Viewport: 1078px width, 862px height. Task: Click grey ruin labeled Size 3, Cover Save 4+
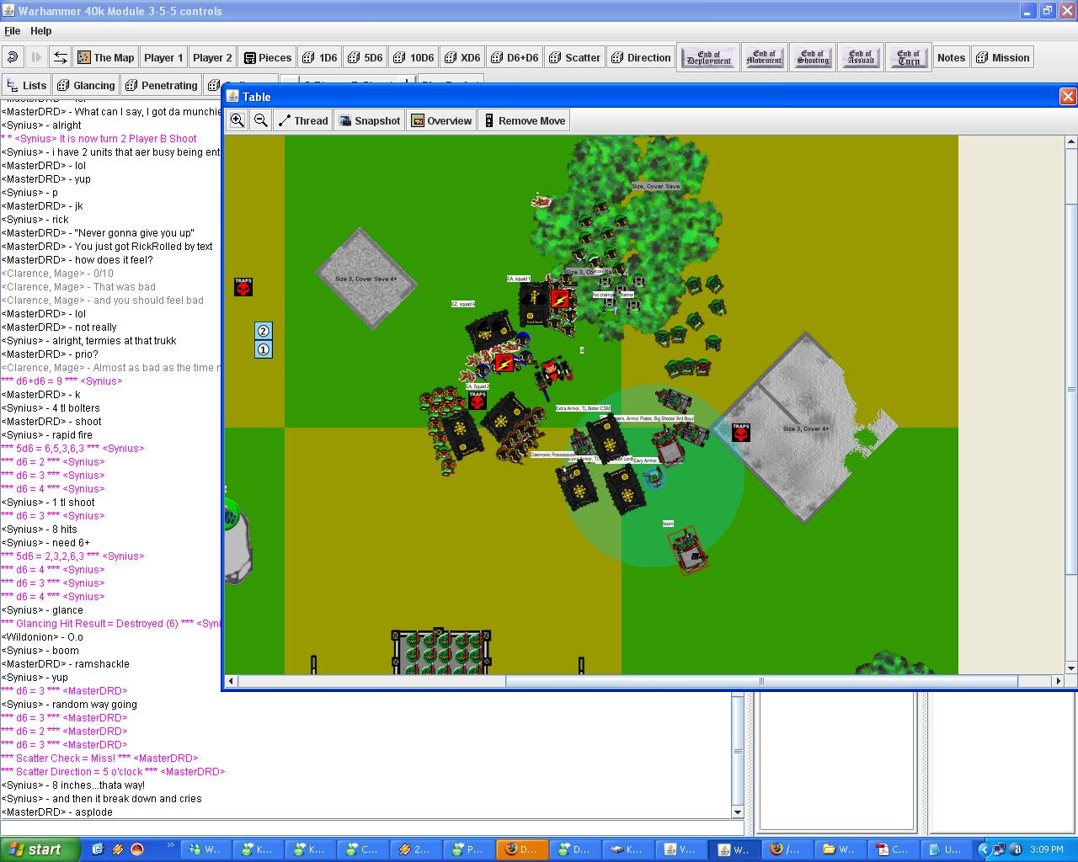click(366, 278)
